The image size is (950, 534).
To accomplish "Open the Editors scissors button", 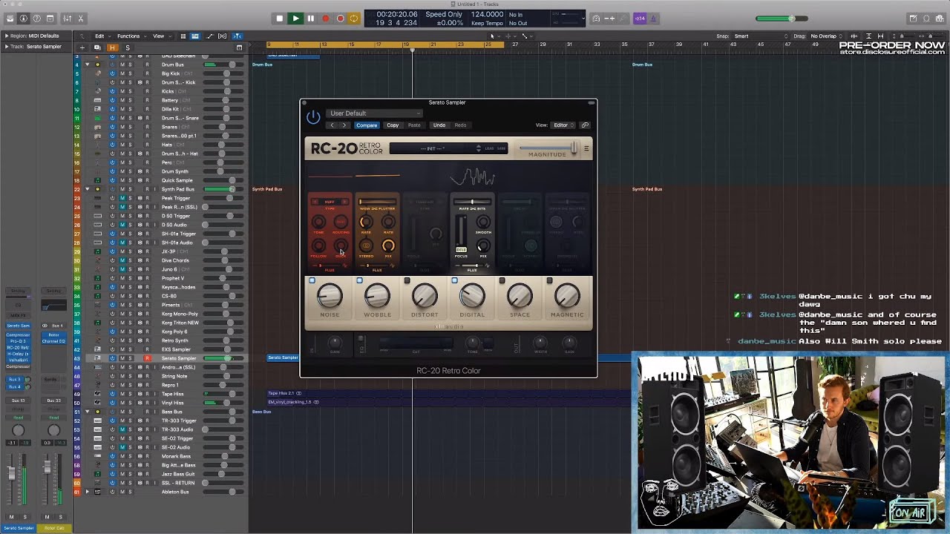I will click(81, 19).
